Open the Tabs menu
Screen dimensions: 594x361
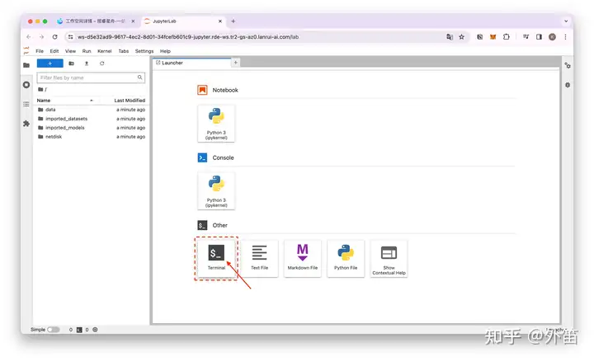[124, 51]
